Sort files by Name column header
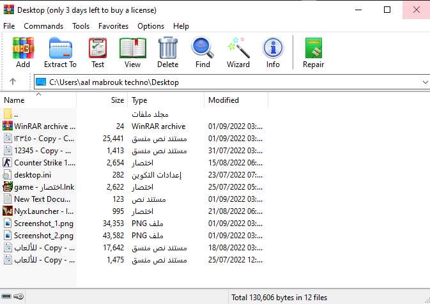Screen dimensions: 430x304 tap(38, 100)
